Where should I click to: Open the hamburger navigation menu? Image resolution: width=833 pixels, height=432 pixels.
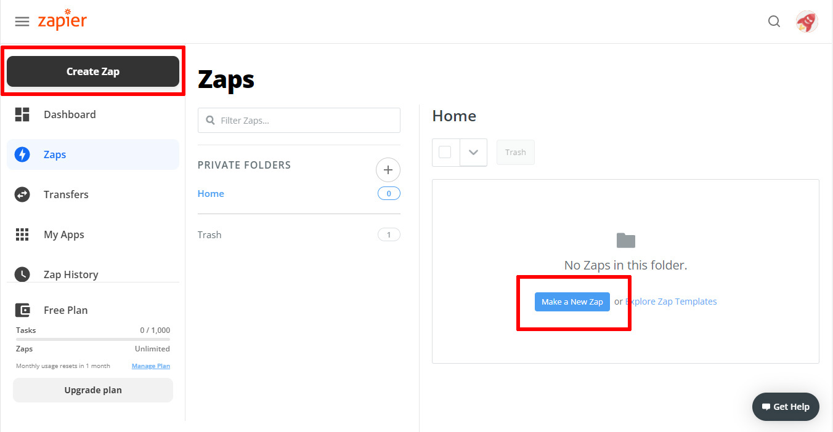22,22
